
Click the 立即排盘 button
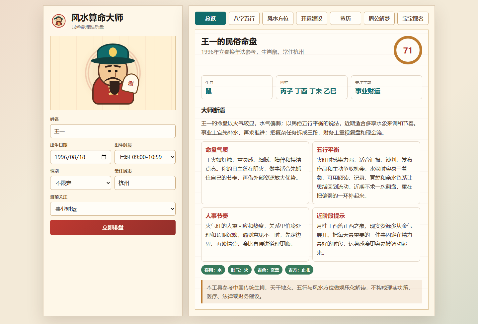(x=113, y=227)
